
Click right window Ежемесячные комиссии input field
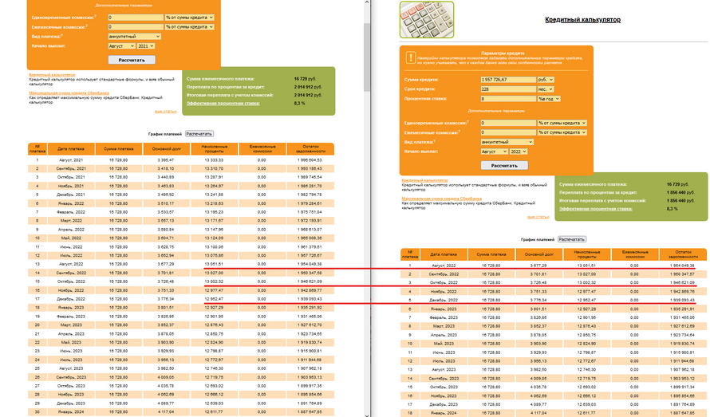(x=508, y=132)
